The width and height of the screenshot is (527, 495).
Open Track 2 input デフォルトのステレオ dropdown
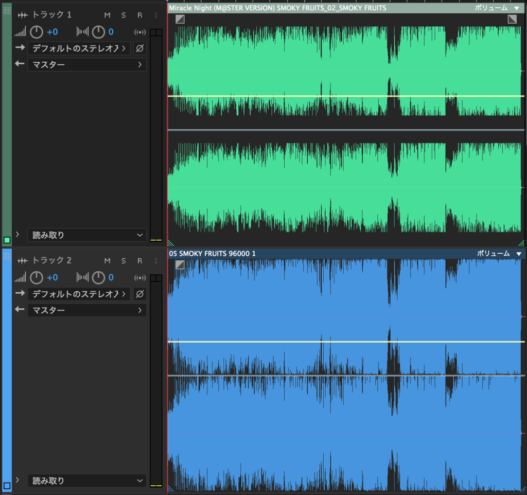pos(79,294)
